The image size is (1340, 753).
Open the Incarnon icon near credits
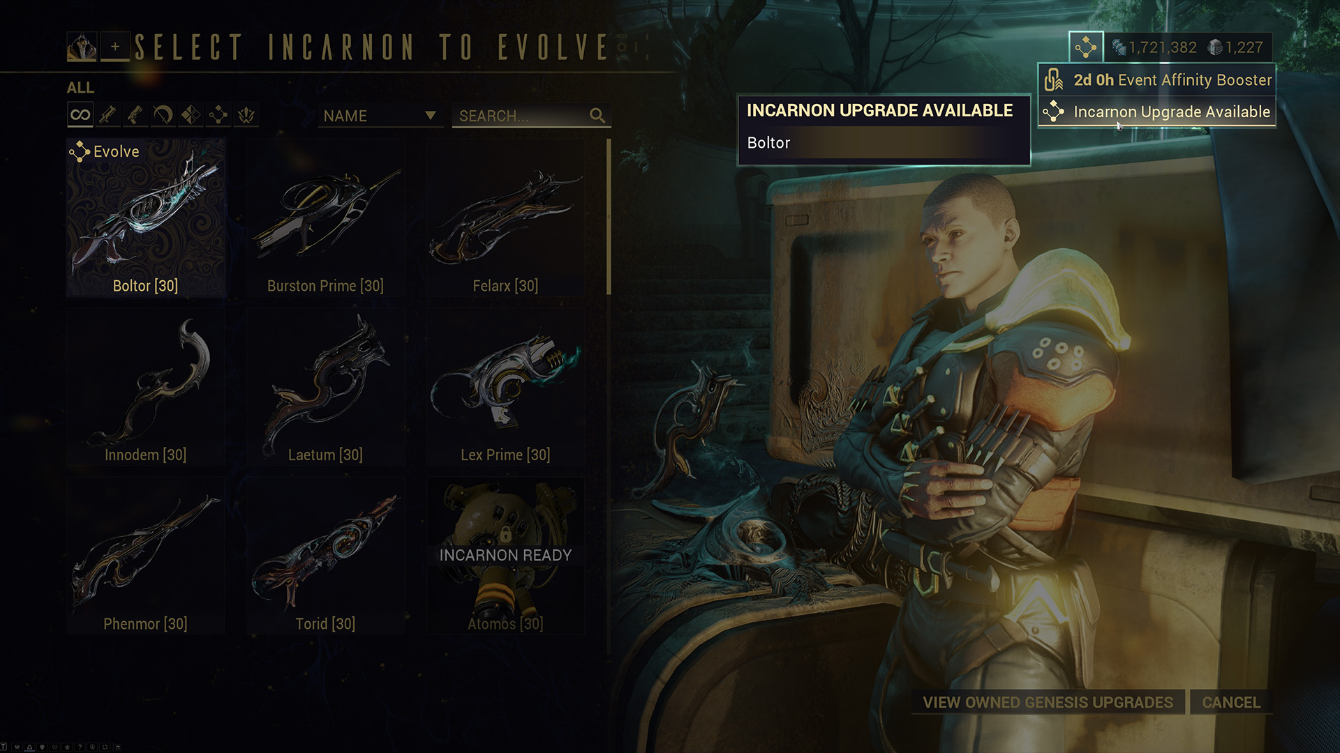tap(1086, 47)
